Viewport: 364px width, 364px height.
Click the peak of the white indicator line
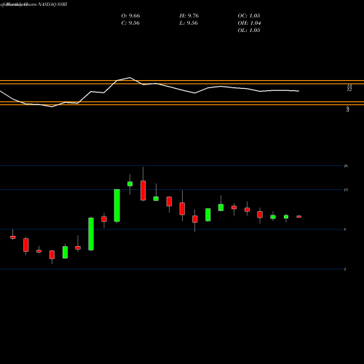pyautogui.click(x=130, y=78)
